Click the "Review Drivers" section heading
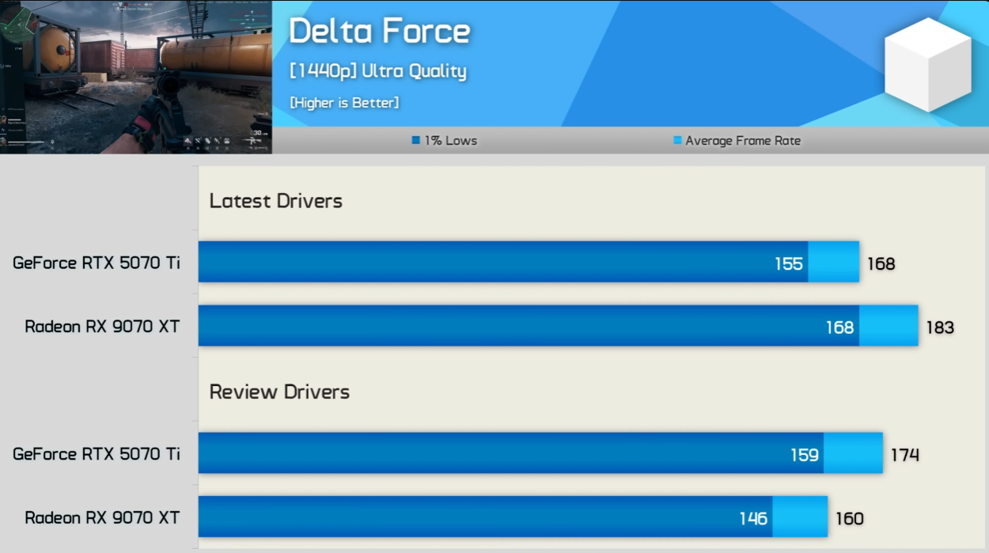This screenshot has height=553, width=989. coord(279,392)
